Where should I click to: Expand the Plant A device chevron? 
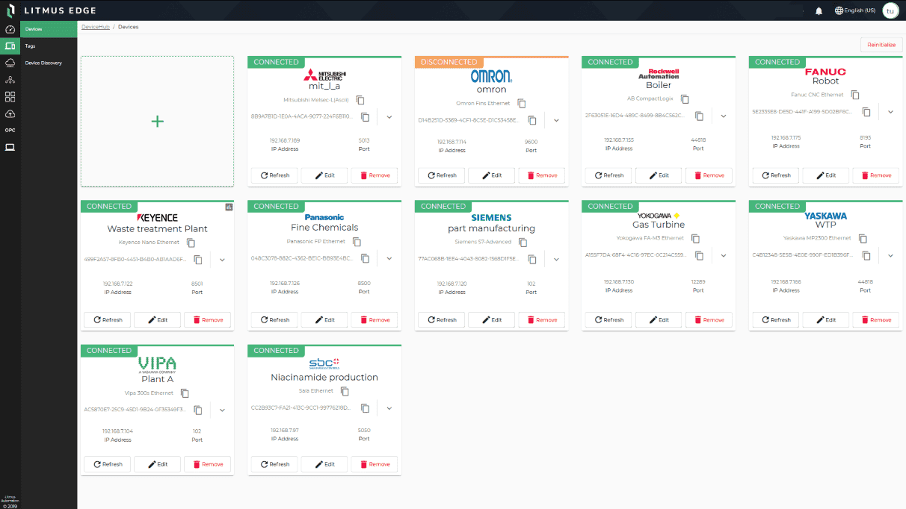pyautogui.click(x=222, y=410)
